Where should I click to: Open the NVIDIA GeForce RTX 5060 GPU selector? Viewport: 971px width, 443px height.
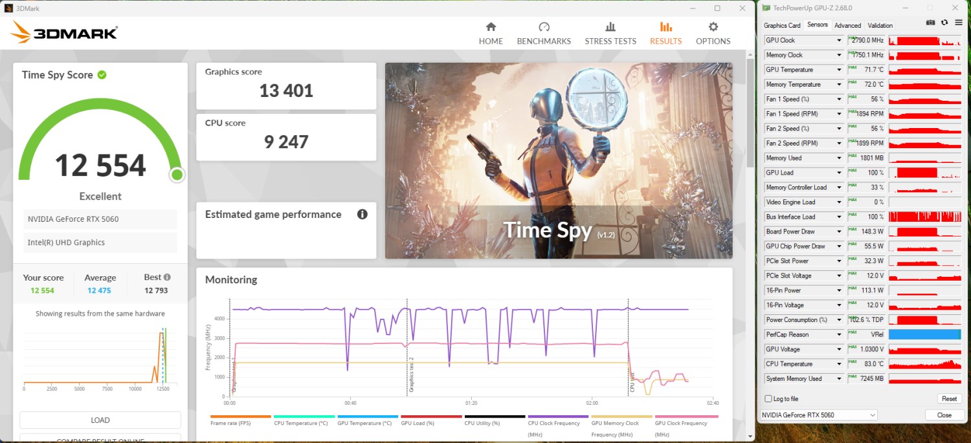[818, 415]
